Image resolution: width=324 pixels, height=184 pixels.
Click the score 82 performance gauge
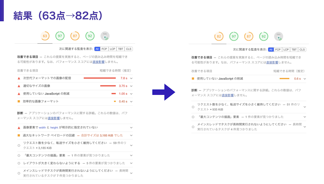[219, 36]
